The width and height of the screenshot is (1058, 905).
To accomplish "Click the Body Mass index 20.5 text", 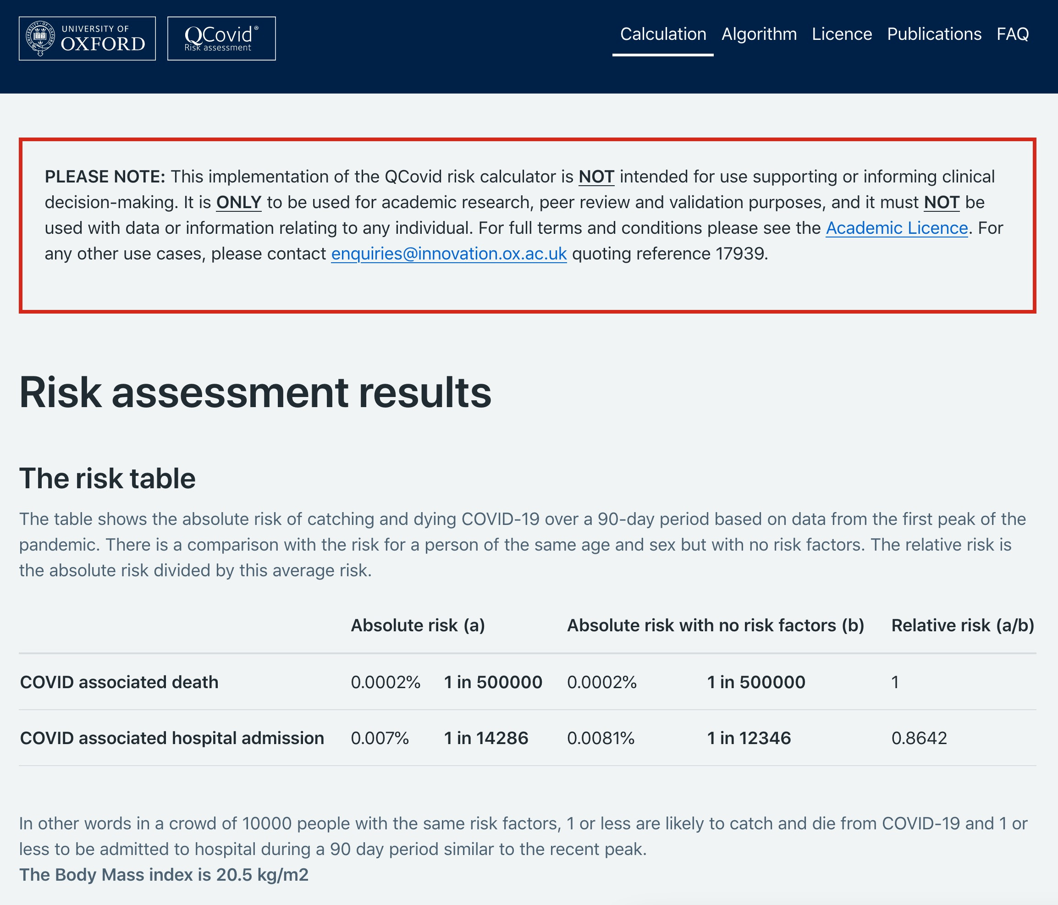I will [163, 874].
